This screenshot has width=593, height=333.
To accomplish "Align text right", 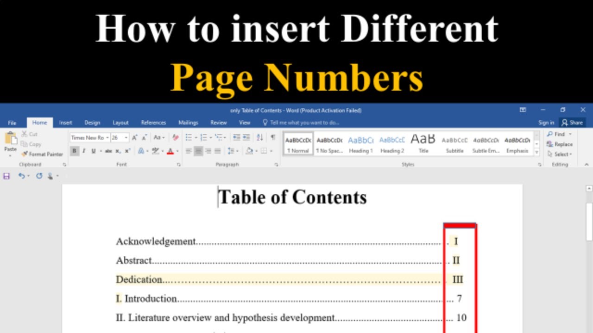I will point(208,151).
